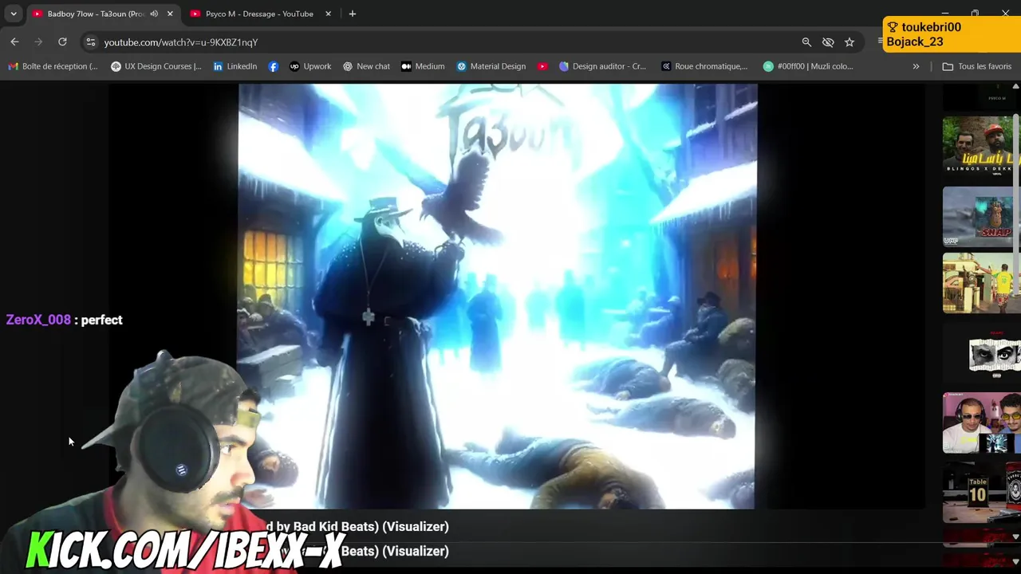This screenshot has height=574, width=1021.
Task: Open the LinkedIn bookmark
Action: 235,66
